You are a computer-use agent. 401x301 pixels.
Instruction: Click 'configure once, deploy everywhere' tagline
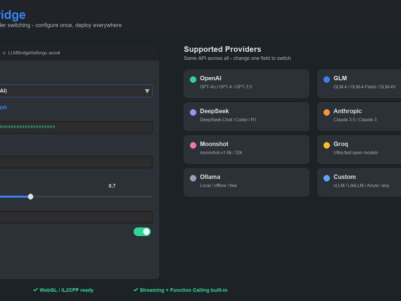(x=79, y=25)
